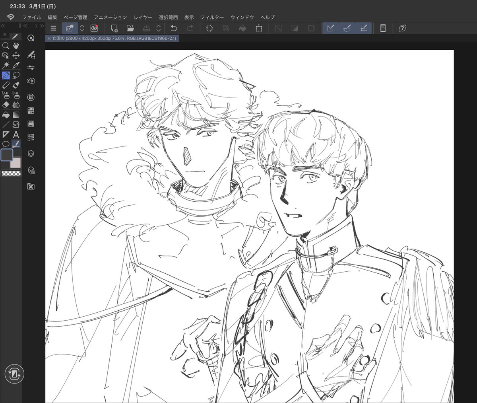Viewport: 477px width, 403px height.
Task: Select the Zoom magnifier tool
Action: click(6, 46)
